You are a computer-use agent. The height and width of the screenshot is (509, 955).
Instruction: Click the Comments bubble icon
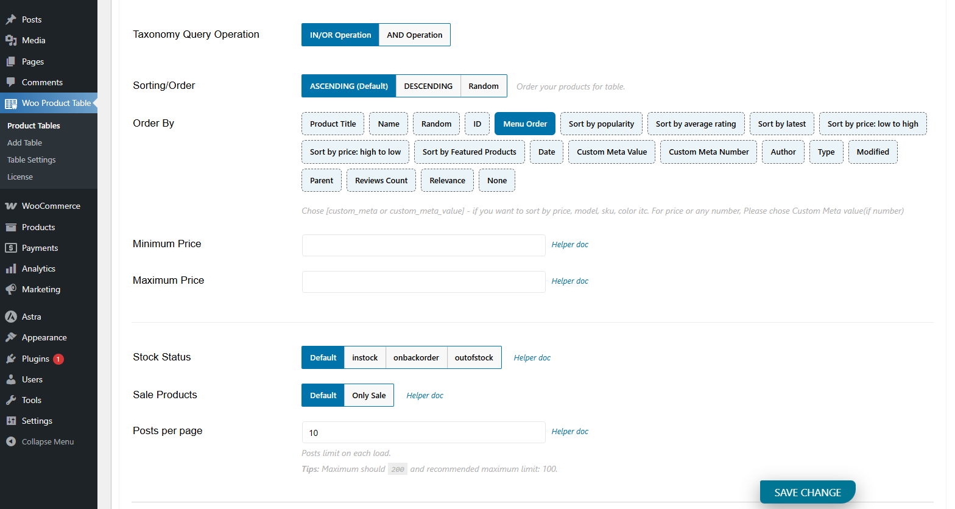click(x=11, y=82)
